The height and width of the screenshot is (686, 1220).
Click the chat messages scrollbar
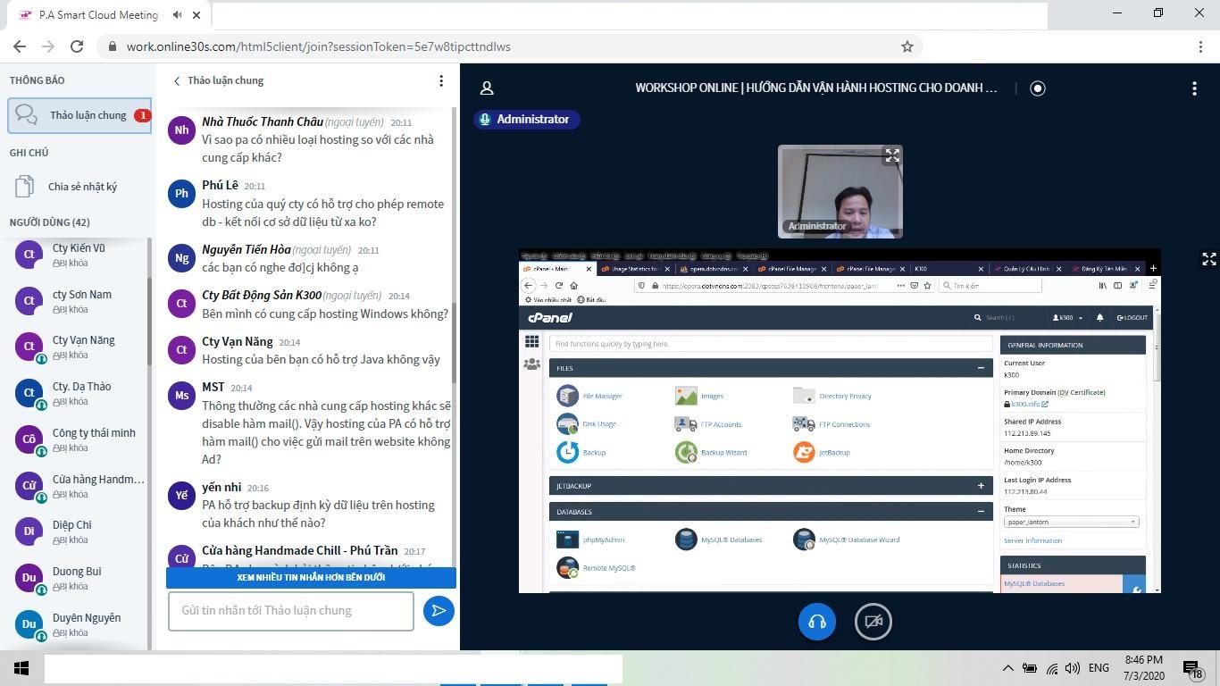point(455,344)
